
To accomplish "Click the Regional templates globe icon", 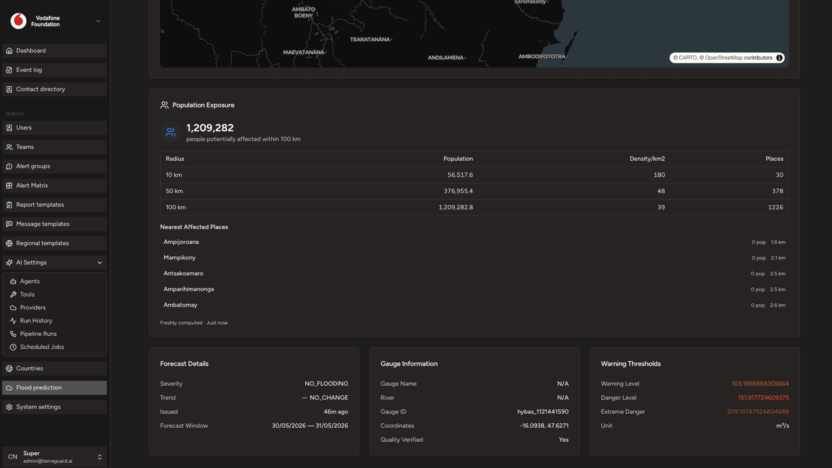I will tap(9, 243).
